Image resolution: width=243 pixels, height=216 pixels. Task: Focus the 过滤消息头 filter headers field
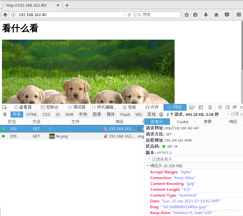(194, 159)
